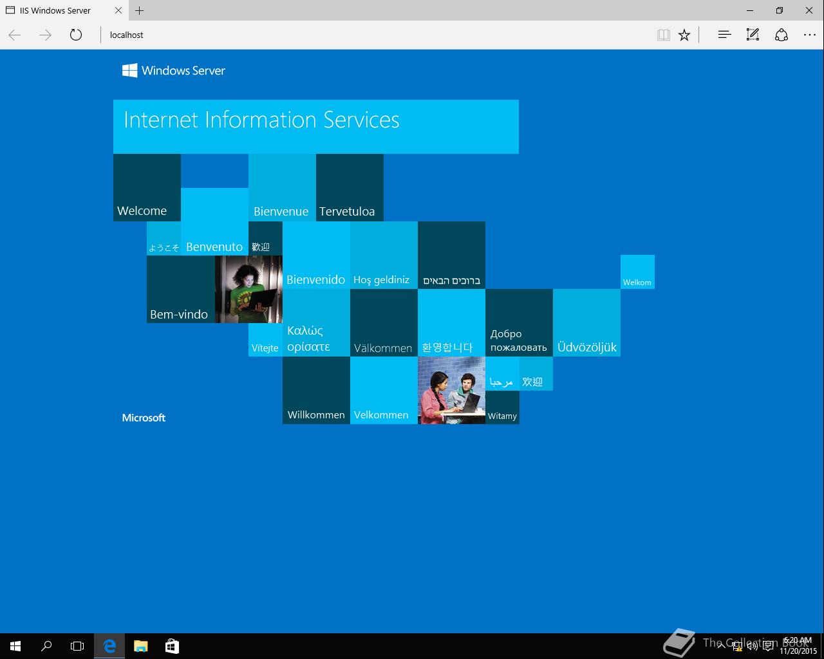
Task: Click the Velkommen tile
Action: [x=384, y=390]
